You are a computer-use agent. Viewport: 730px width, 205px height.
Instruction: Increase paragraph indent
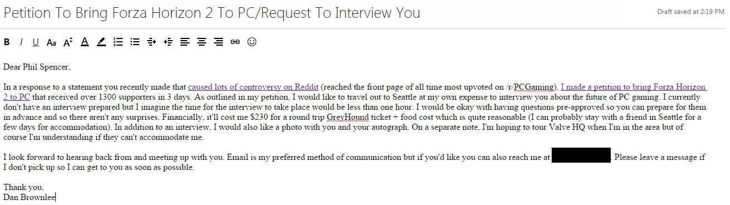(168, 42)
